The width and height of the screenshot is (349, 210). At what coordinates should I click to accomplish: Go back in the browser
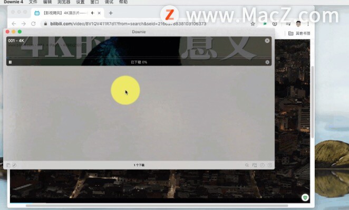(14, 24)
